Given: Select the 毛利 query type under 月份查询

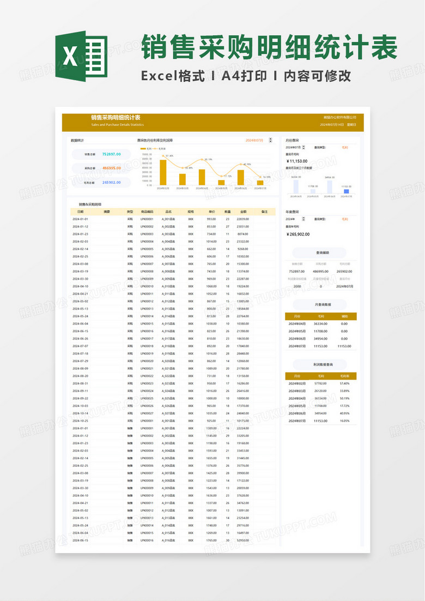Looking at the screenshot, I should [x=344, y=147].
